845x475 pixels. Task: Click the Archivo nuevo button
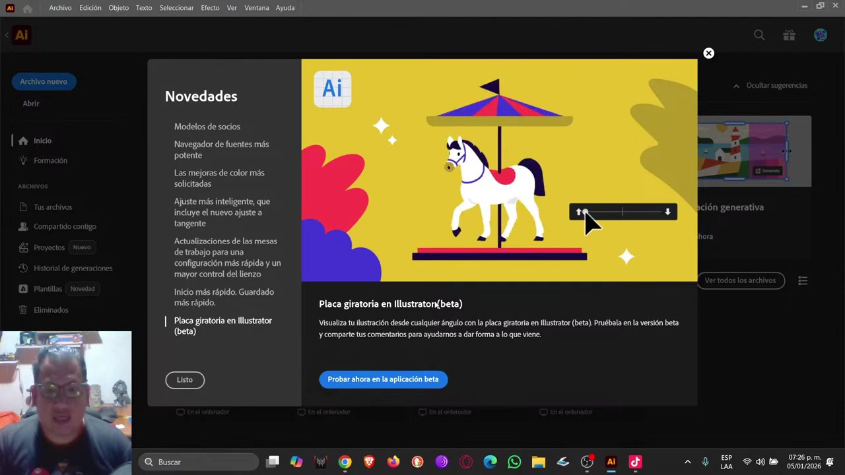pyautogui.click(x=44, y=82)
